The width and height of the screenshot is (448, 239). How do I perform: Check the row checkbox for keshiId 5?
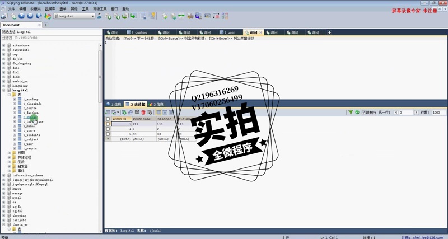tap(108, 134)
